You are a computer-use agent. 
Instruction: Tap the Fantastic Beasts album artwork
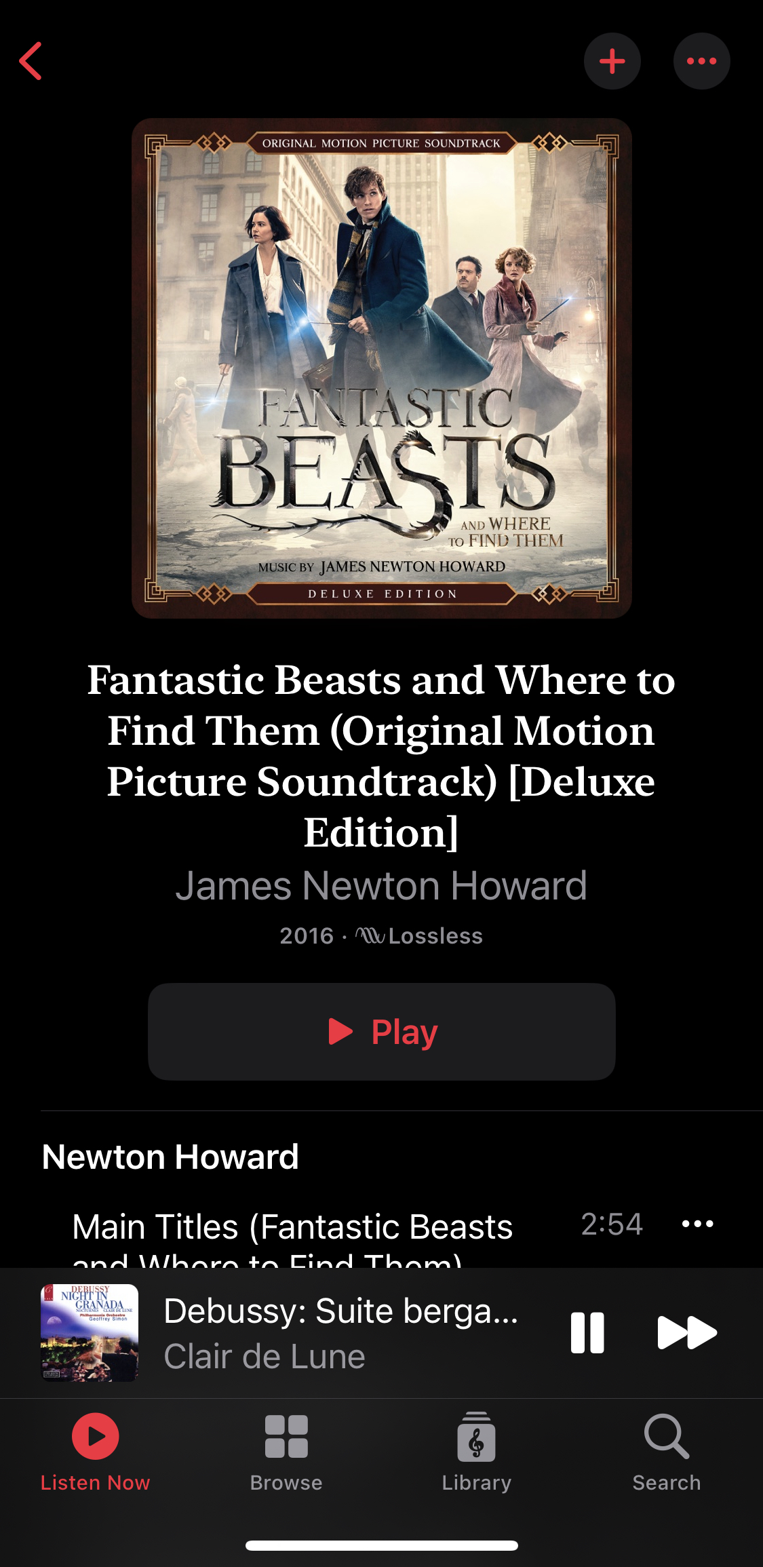[382, 368]
